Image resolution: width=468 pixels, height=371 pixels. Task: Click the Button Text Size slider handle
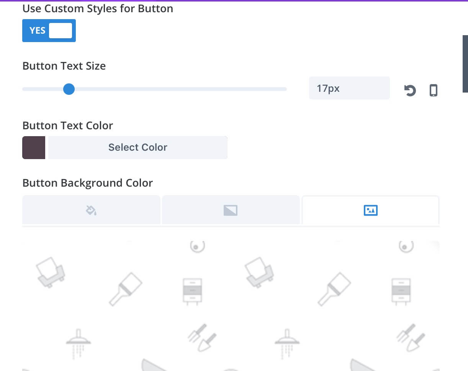click(x=69, y=89)
